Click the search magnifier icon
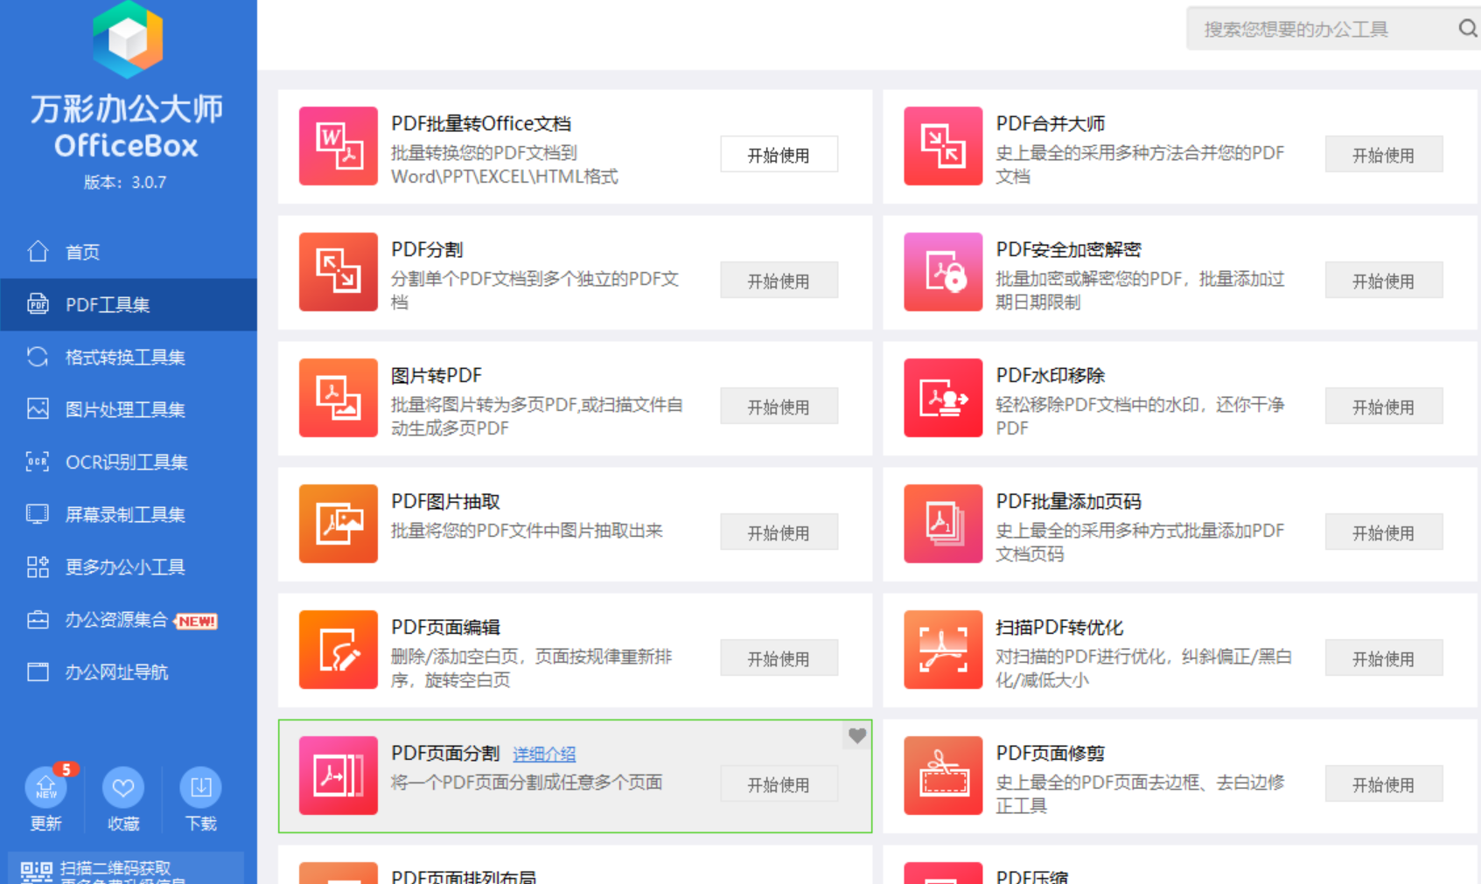1481x884 pixels. click(1468, 29)
